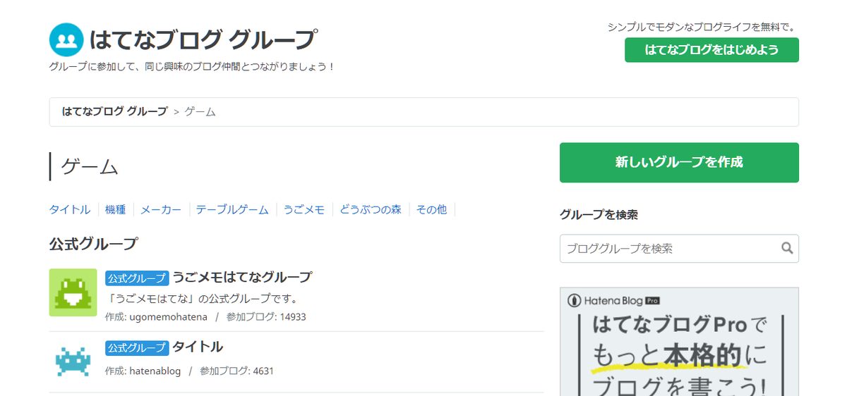Click the magnifier search icon
847x396 pixels.
pos(788,248)
